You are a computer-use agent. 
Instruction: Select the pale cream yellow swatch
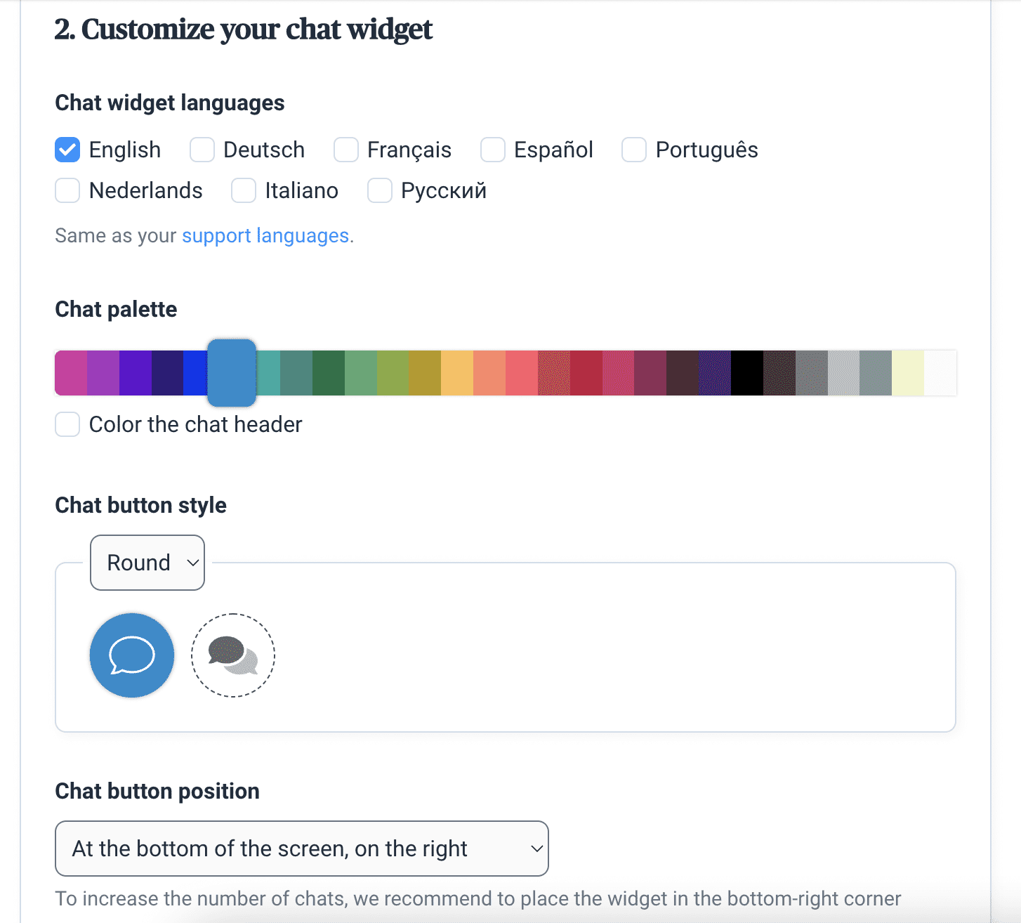pyautogui.click(x=908, y=373)
